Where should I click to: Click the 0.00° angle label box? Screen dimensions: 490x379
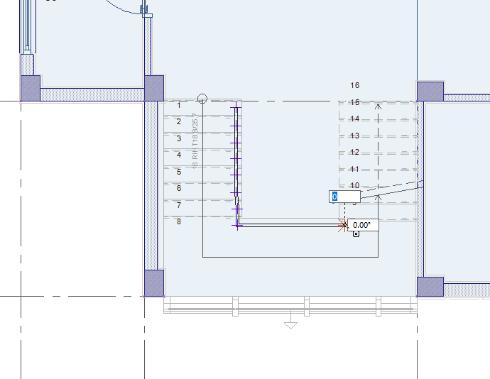[x=362, y=225]
